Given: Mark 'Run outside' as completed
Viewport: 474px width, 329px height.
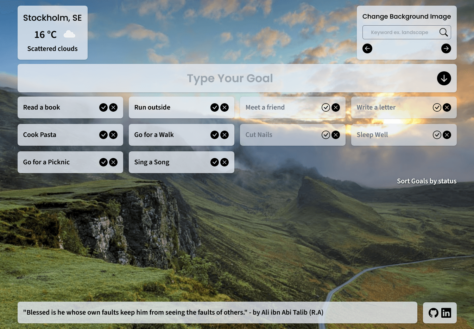Looking at the screenshot, I should point(214,107).
